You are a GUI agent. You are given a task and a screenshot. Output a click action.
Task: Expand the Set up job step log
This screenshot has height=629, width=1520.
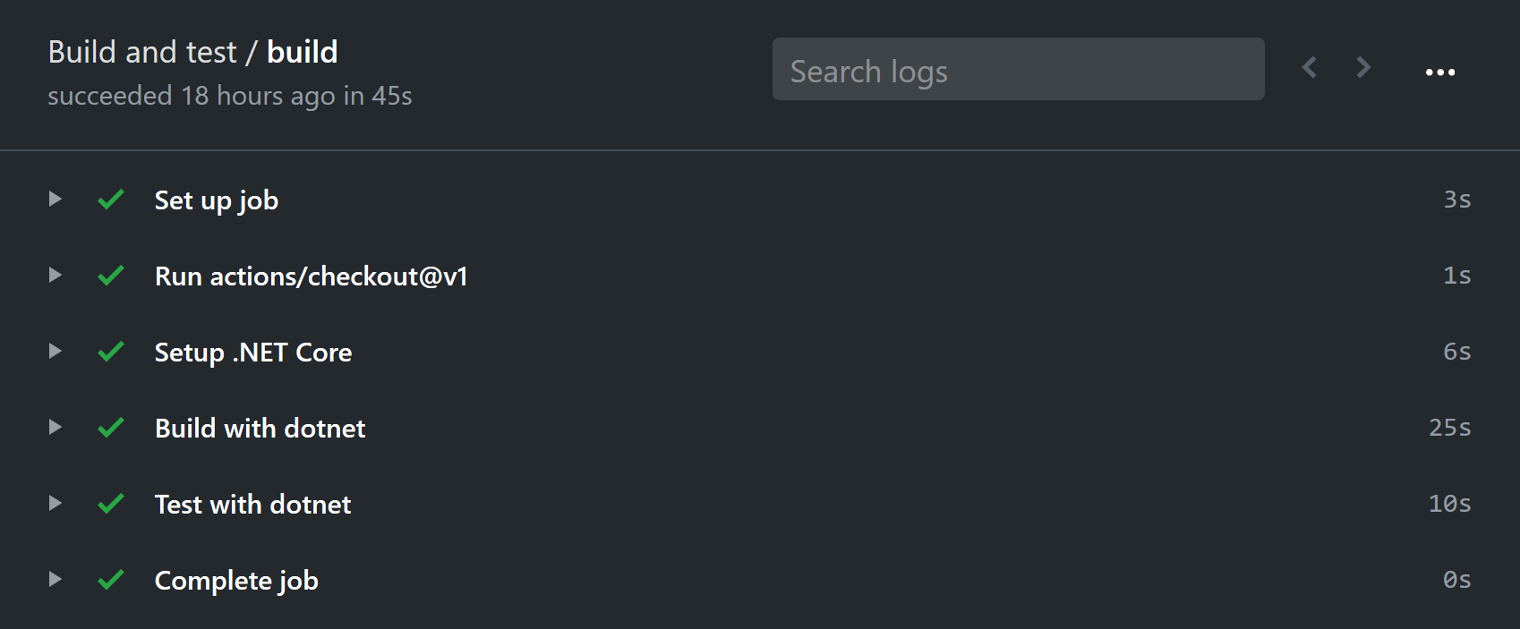pos(54,200)
